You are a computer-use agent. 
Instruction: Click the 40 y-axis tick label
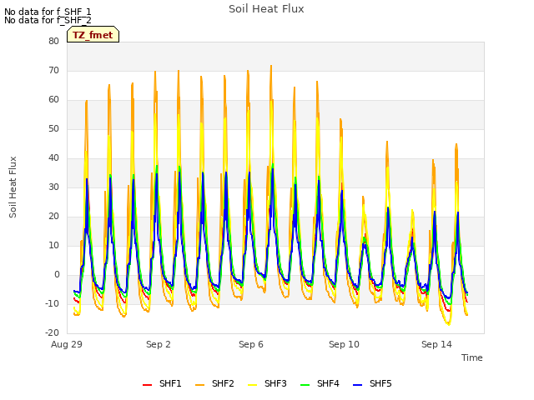[x=53, y=157]
